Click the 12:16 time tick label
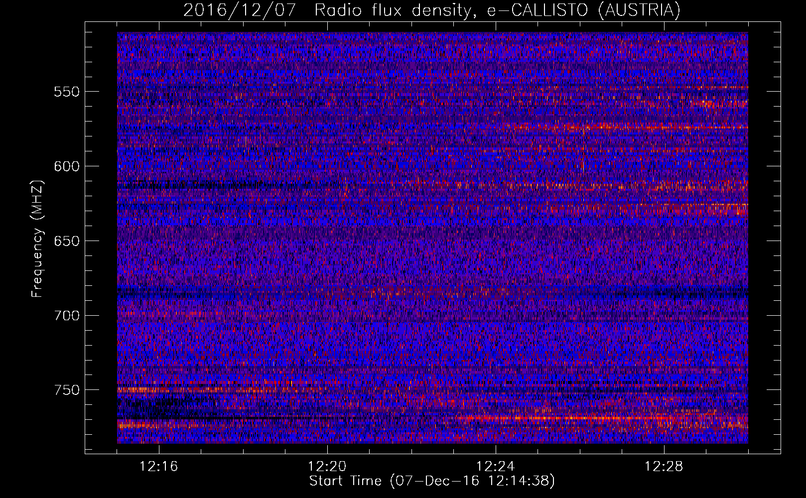 (x=159, y=467)
